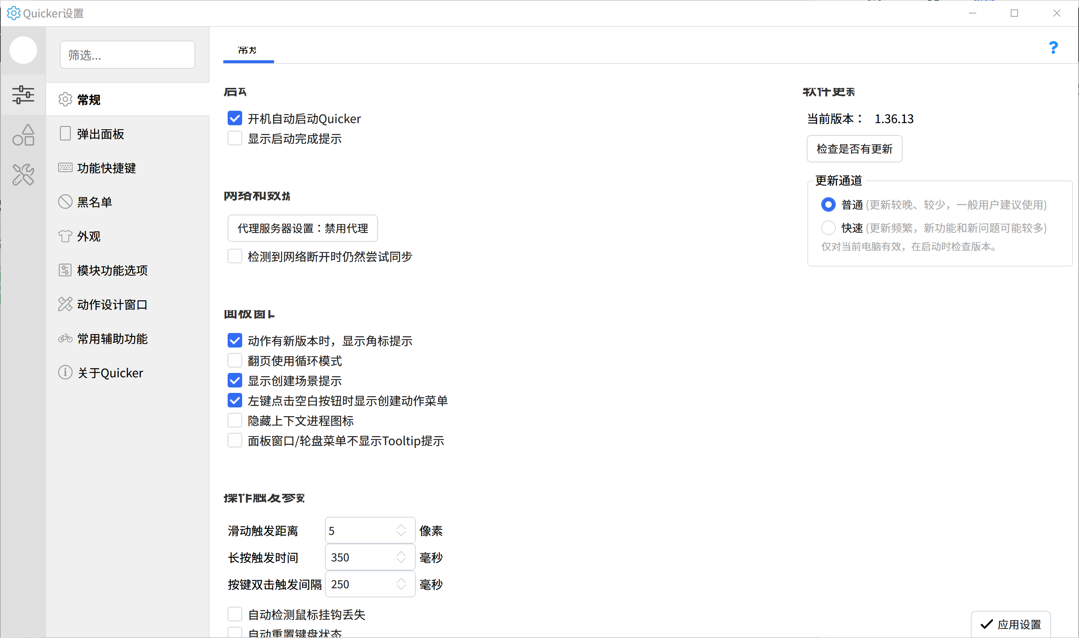Switch to the 常规 tab at top
The height and width of the screenshot is (638, 1079).
248,51
